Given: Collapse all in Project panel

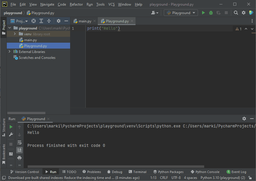Looking at the screenshot, I should tap(49, 21).
